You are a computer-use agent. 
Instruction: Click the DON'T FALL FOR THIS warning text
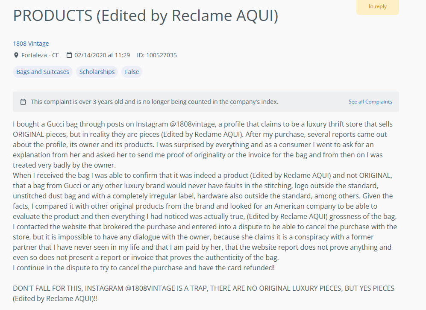point(203,293)
